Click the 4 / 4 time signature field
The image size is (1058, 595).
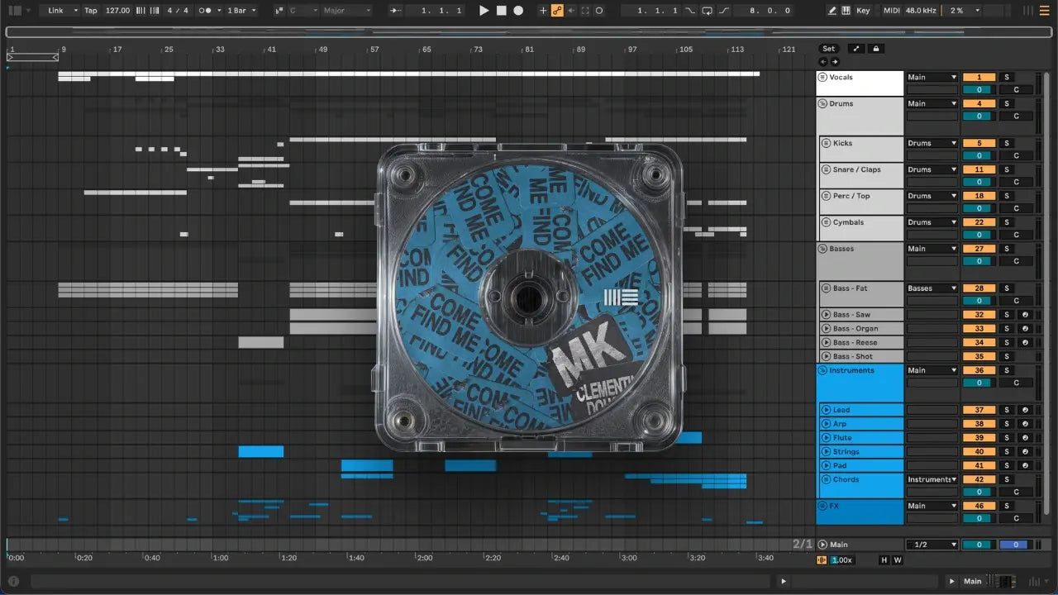coord(177,11)
